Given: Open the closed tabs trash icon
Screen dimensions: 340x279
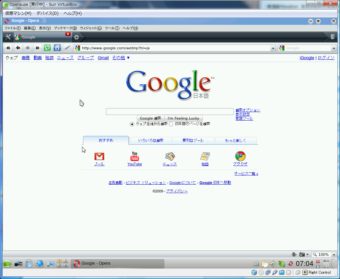Looking at the screenshot, I should (x=332, y=37).
